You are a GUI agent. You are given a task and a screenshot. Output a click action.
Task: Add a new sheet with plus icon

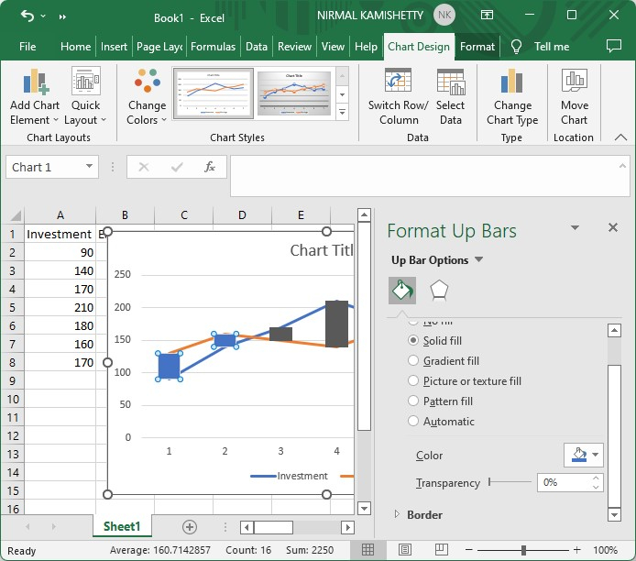190,527
